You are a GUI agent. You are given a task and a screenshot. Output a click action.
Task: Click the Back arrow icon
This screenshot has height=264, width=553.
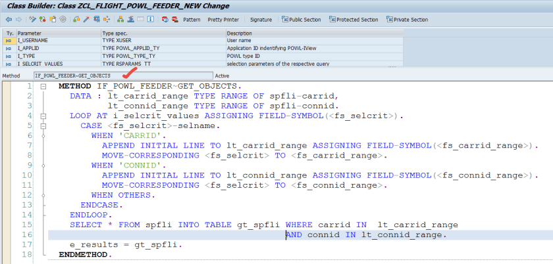[9, 20]
